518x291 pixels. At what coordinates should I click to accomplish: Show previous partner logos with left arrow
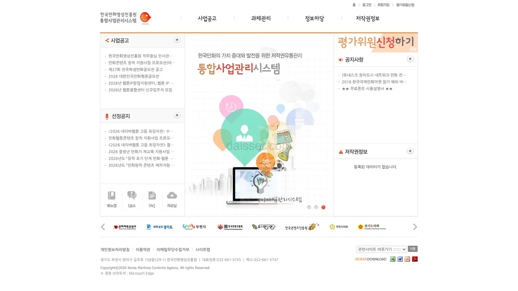[103, 227]
